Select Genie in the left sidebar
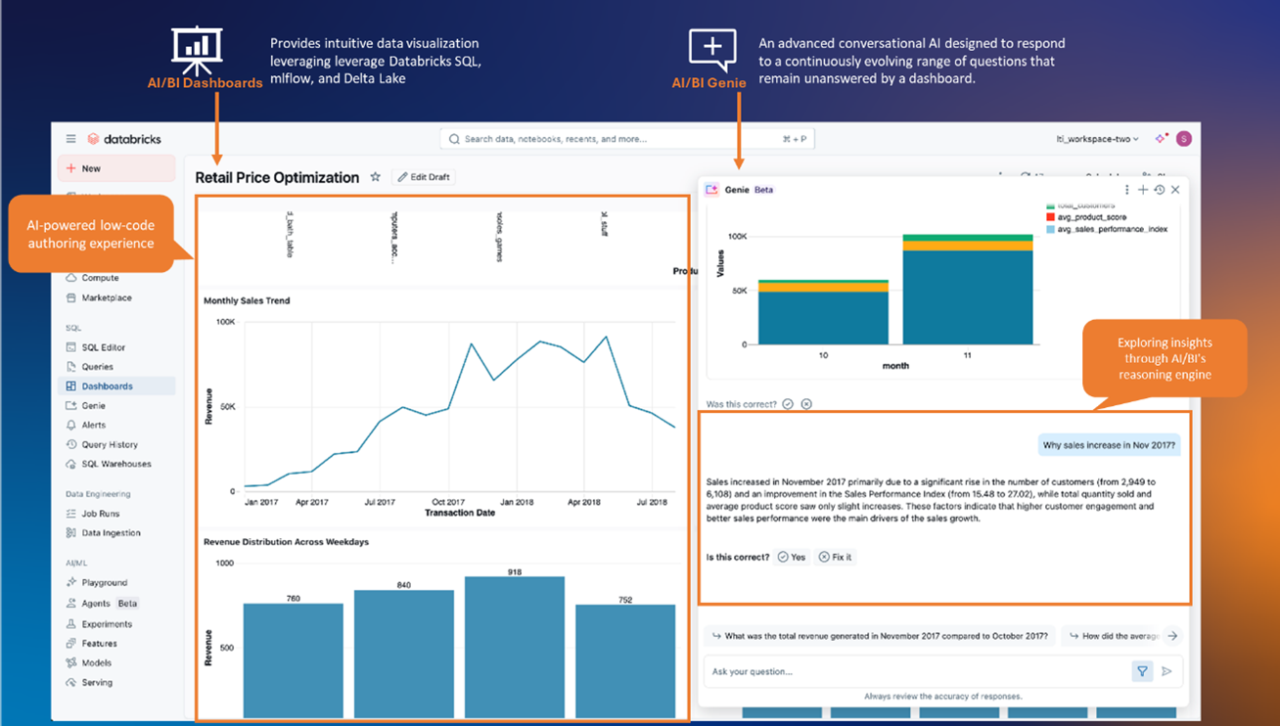This screenshot has width=1280, height=726. [x=93, y=405]
